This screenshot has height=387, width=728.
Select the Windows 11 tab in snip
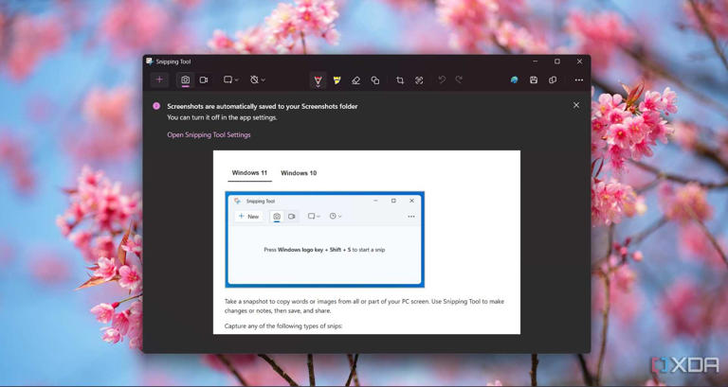click(x=250, y=173)
